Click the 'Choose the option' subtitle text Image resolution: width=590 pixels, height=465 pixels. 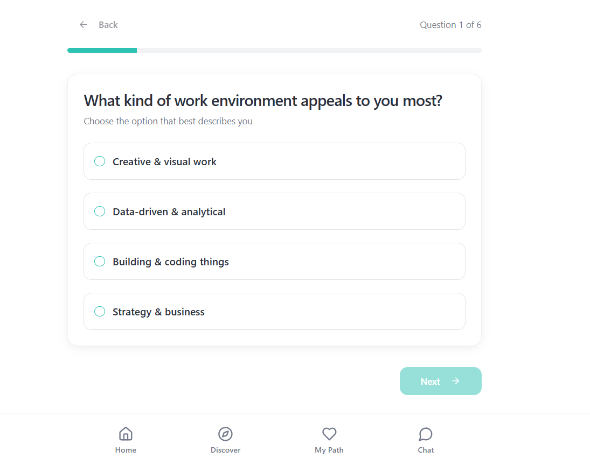tap(168, 121)
